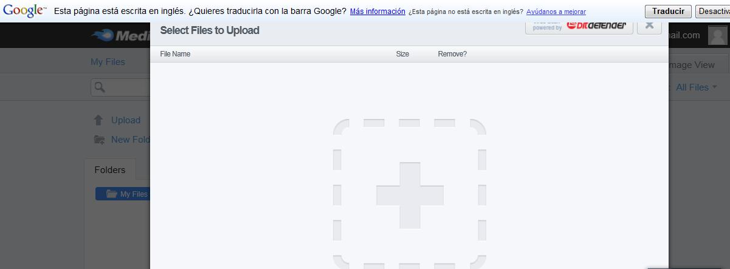
Task: Open the All Files filter dropdown
Action: tap(696, 87)
